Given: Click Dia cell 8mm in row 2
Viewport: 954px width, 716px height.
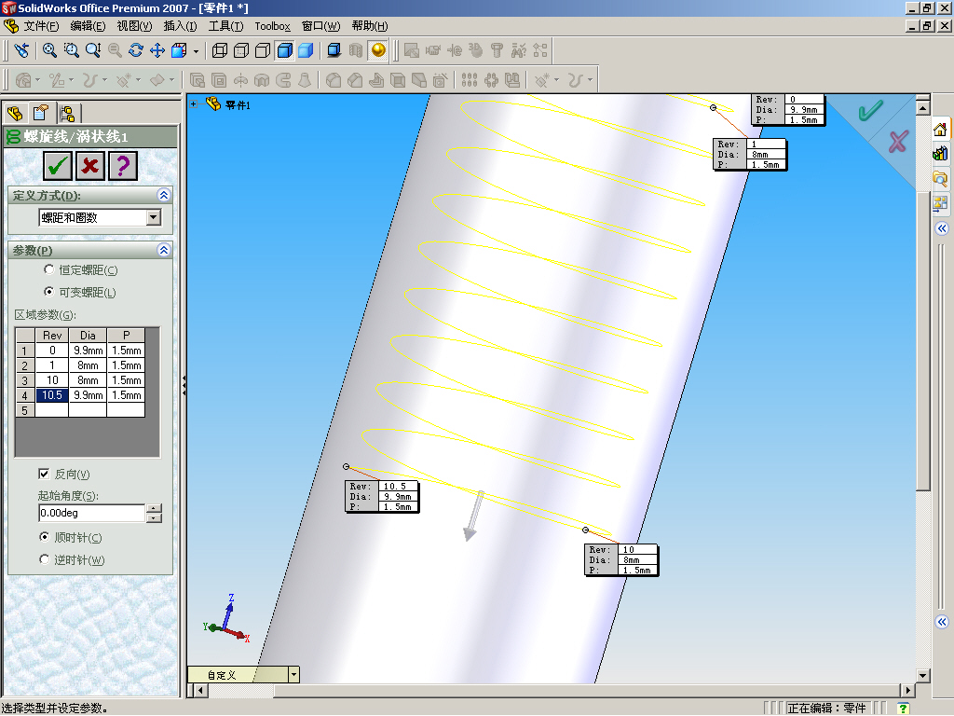Looking at the screenshot, I should click(88, 365).
